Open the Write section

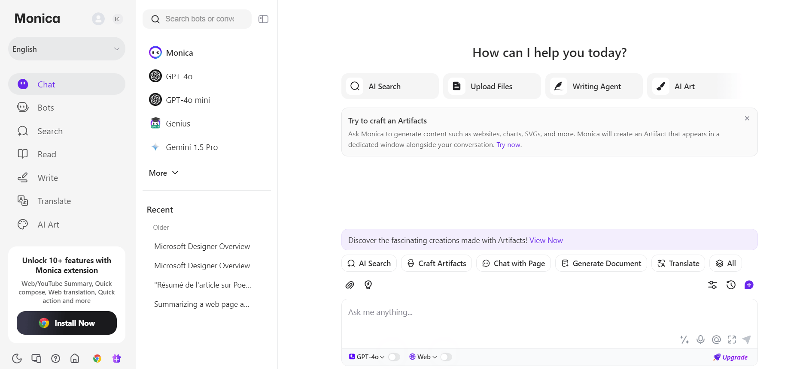67,178
